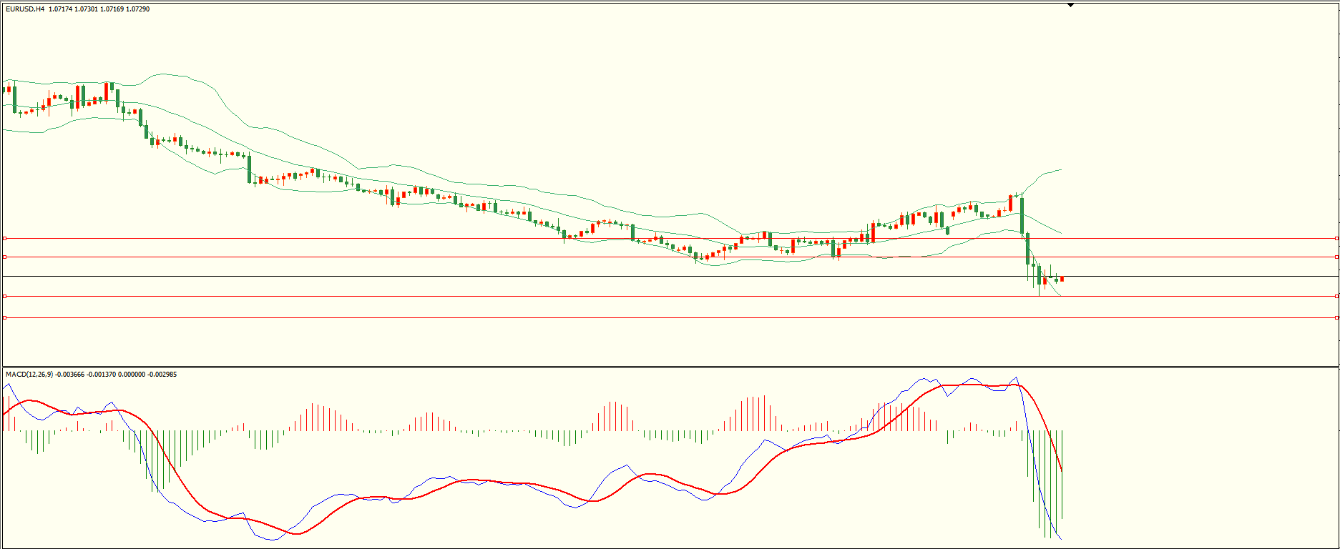Click right-end handle of lowest red horizontal line

click(1336, 317)
